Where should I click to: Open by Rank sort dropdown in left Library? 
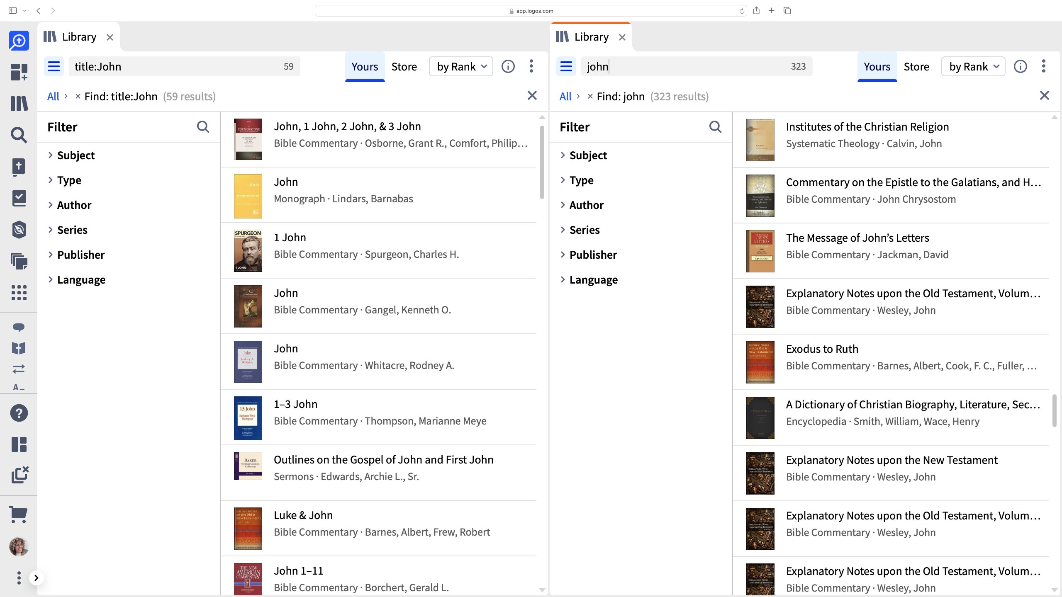pyautogui.click(x=461, y=66)
